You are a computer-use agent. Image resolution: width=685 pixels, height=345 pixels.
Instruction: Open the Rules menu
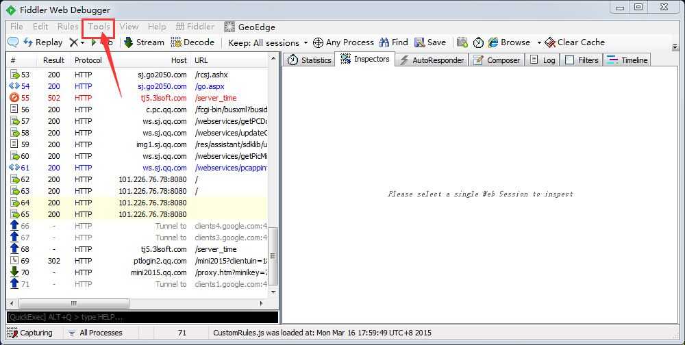pos(68,27)
